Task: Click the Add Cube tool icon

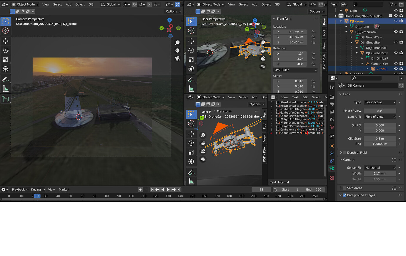Action: 6,99
